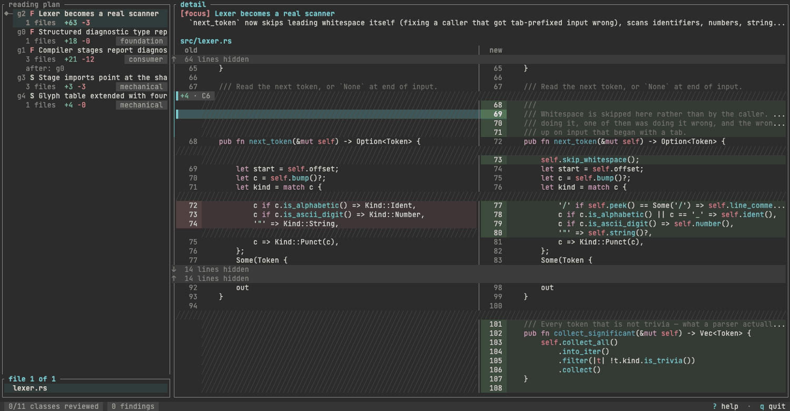The image size is (790, 411).
Task: Click 0/11 classes reviewed status
Action: (54, 406)
